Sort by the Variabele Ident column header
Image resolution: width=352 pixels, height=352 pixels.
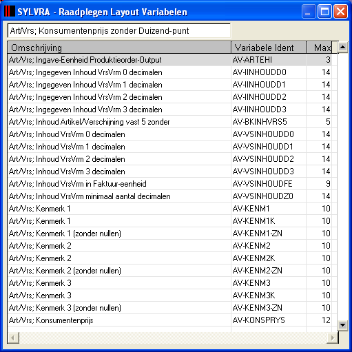coord(269,48)
